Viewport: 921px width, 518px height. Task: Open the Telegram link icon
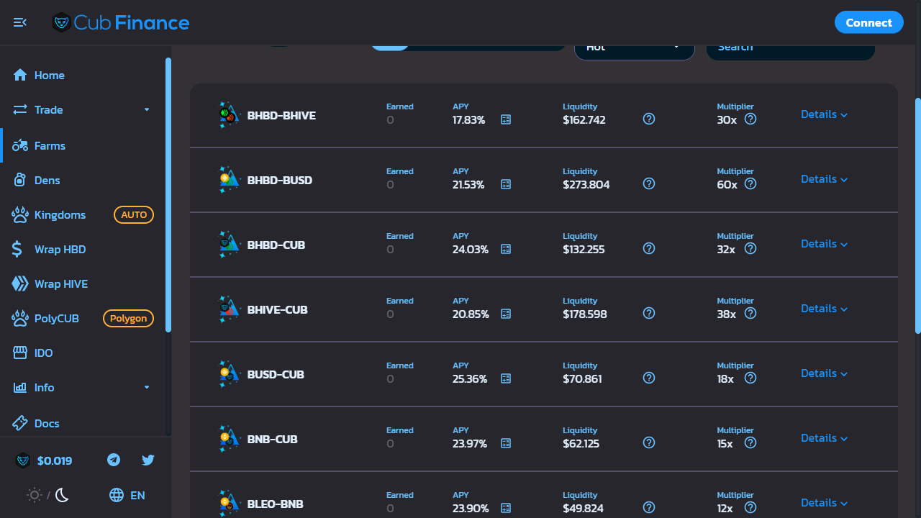(114, 460)
